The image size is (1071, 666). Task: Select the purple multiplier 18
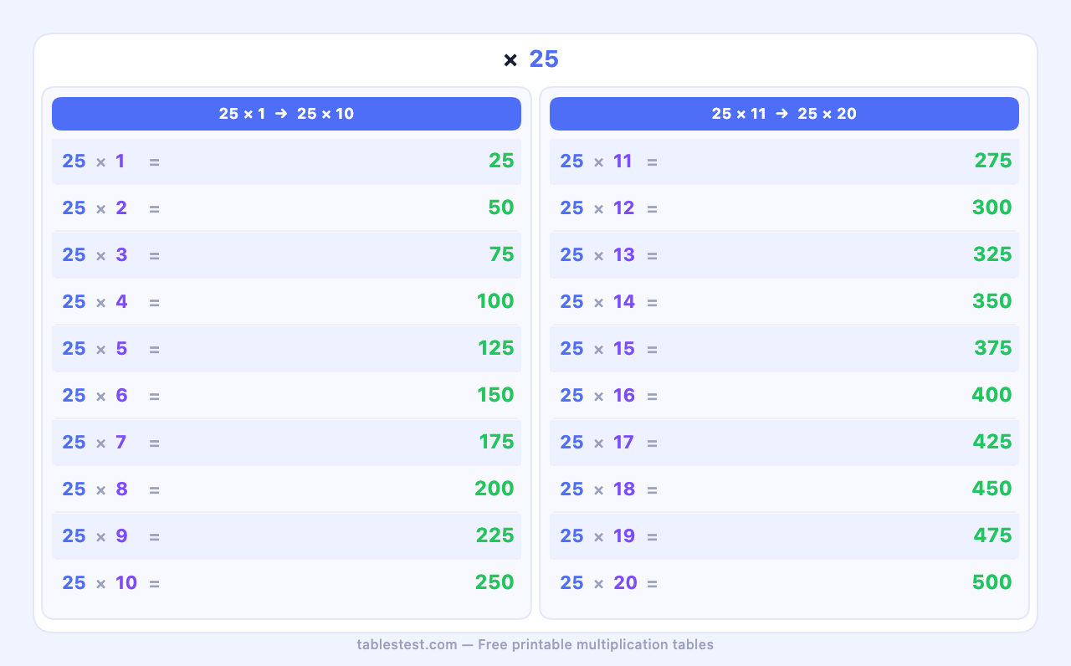coord(624,489)
